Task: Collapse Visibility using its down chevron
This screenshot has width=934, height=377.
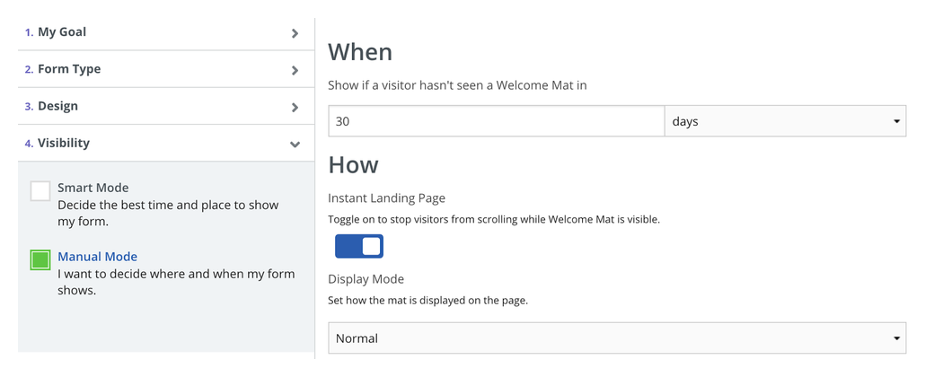Action: pos(295,145)
